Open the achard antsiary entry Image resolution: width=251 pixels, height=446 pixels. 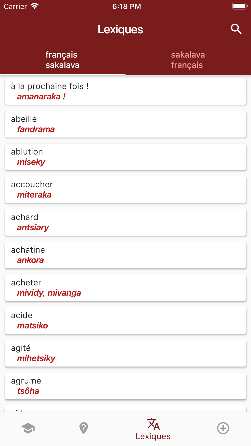coord(125,222)
